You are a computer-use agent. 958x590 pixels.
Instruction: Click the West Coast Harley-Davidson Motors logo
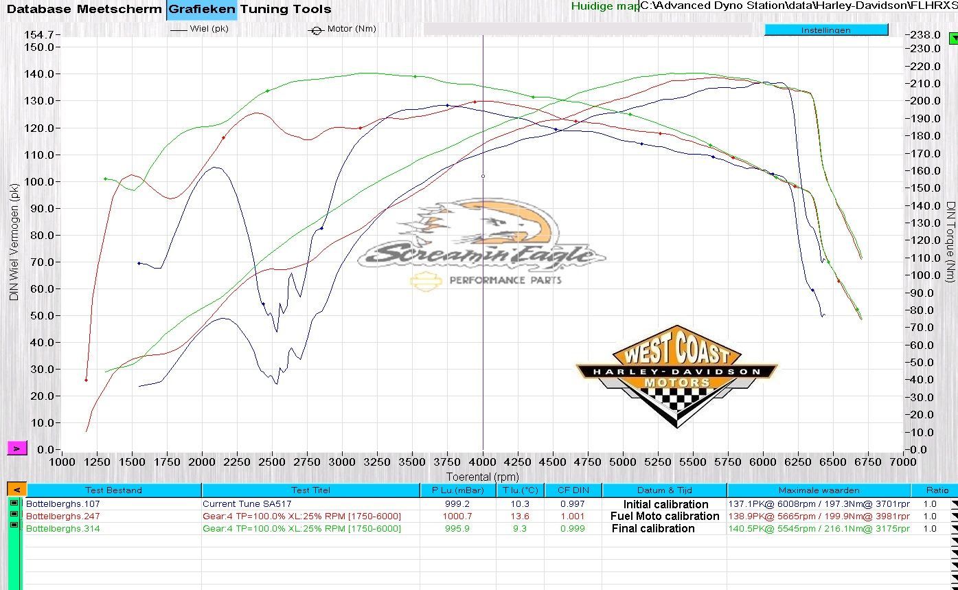tap(677, 375)
